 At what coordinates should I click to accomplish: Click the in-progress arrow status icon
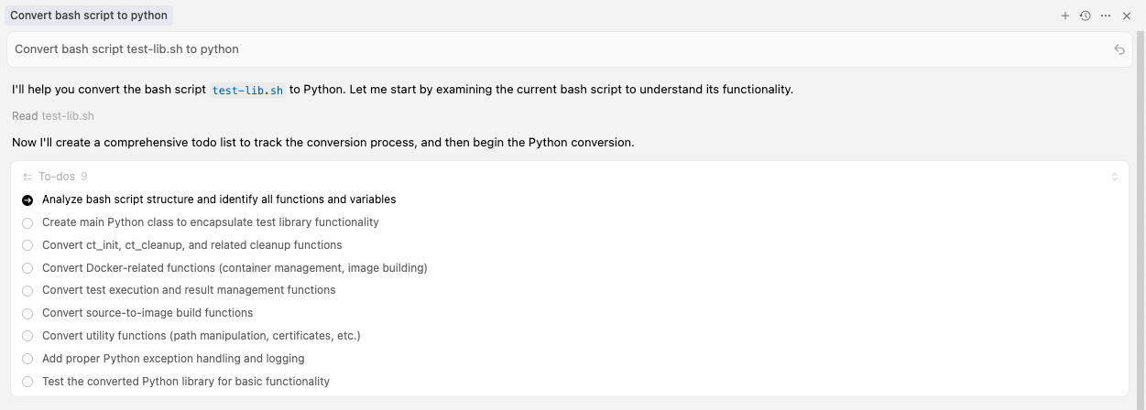point(27,200)
